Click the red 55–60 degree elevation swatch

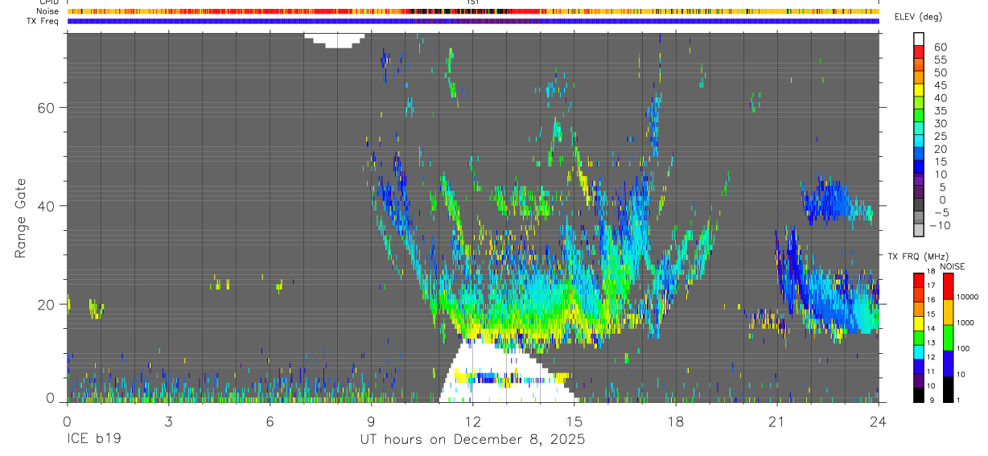coord(919,51)
